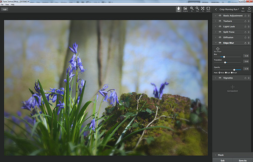Click the Save As button
The image size is (253, 162).
click(243, 161)
